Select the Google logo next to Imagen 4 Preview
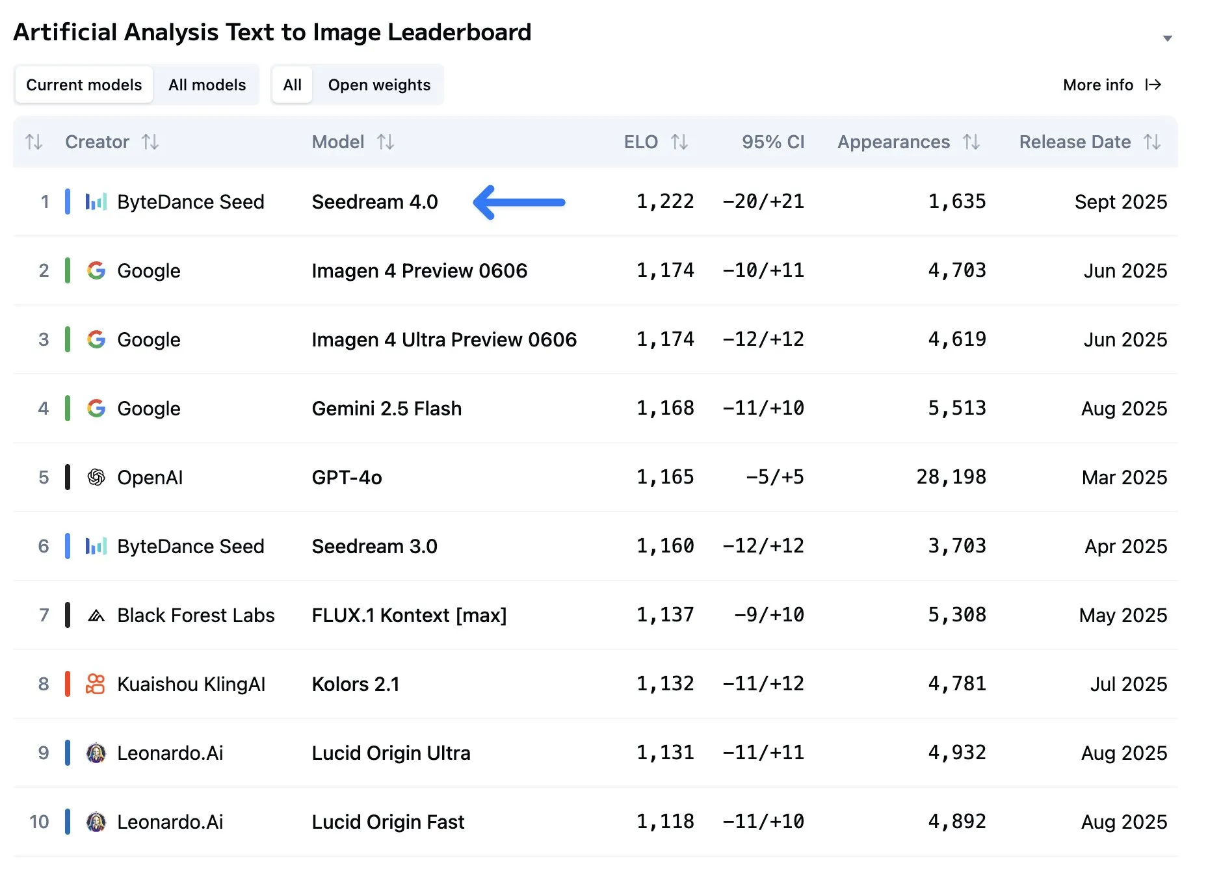1208x871 pixels. (96, 270)
